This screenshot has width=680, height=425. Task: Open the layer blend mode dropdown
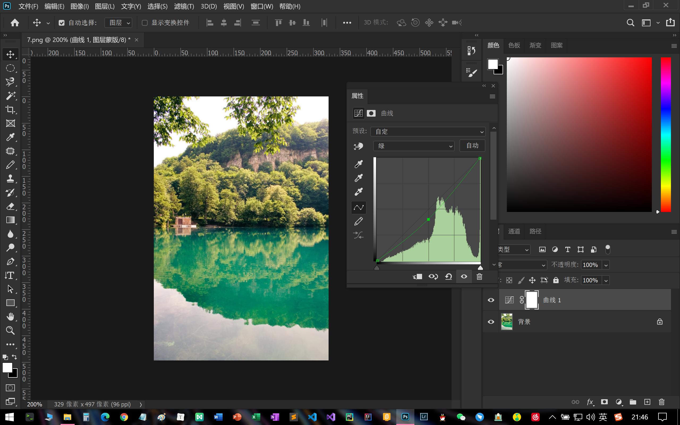tap(522, 265)
